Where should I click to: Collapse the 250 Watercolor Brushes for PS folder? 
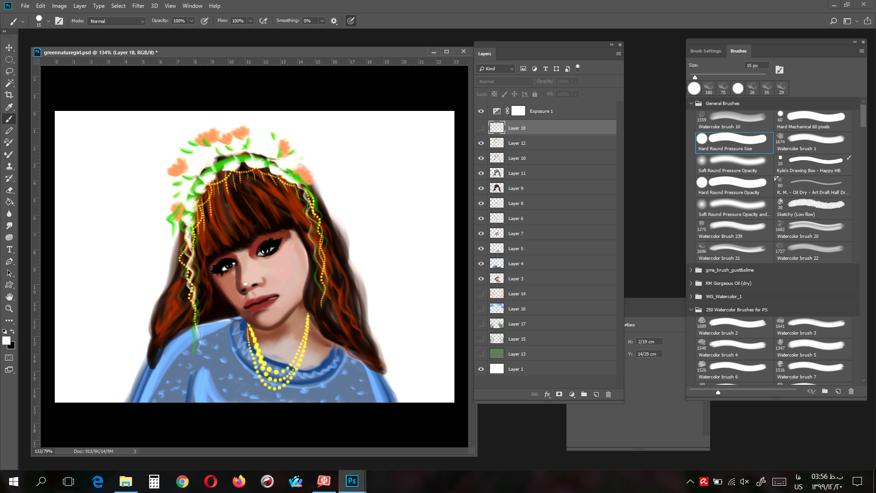point(691,310)
